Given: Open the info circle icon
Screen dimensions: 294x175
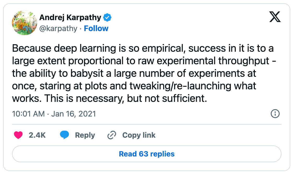Looking at the screenshot, I should coord(275,114).
